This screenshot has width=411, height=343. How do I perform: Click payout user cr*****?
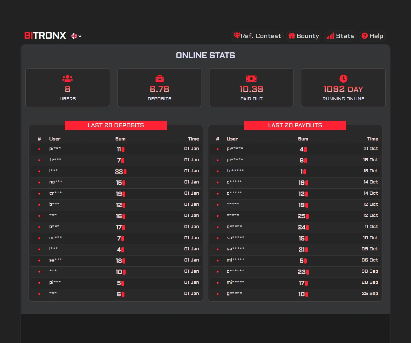(x=235, y=271)
